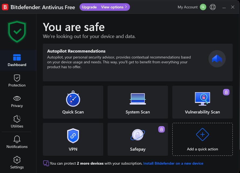
Task: Open the Safepay tile
Action: pos(138,139)
